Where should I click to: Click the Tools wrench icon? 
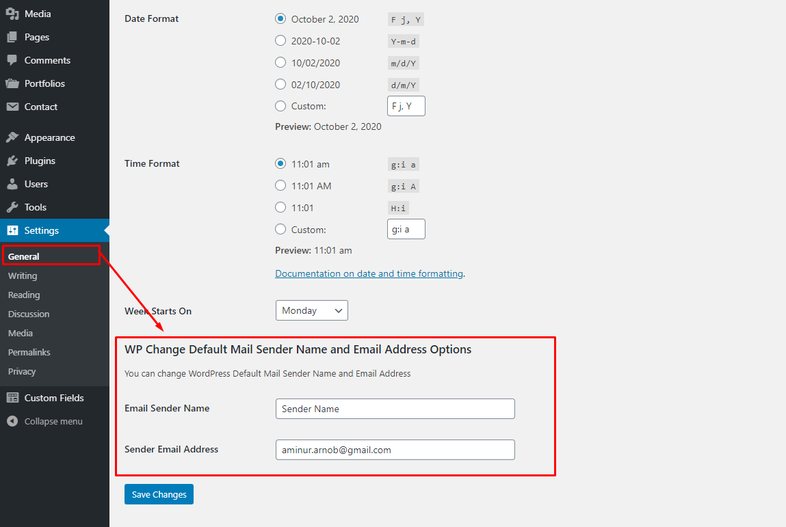[12, 207]
